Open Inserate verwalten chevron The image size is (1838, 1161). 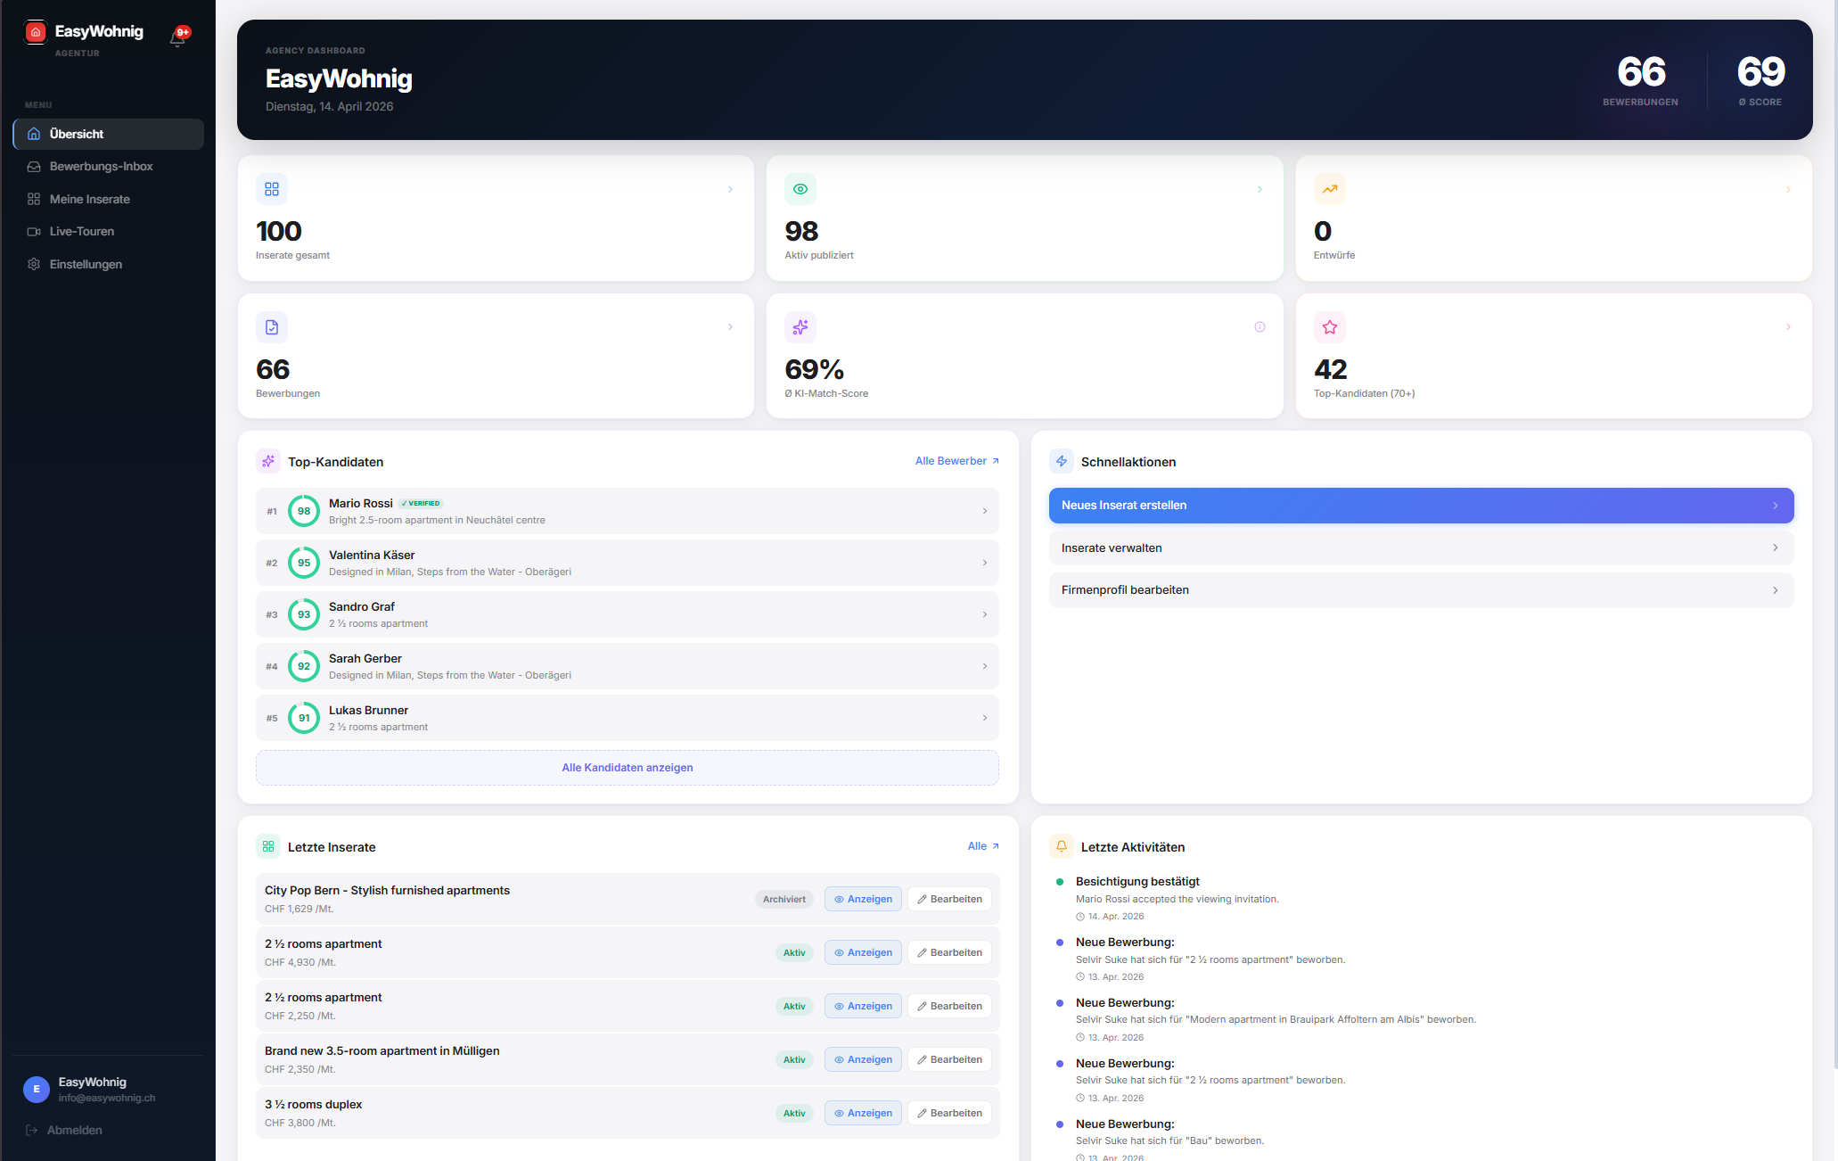click(x=1775, y=548)
